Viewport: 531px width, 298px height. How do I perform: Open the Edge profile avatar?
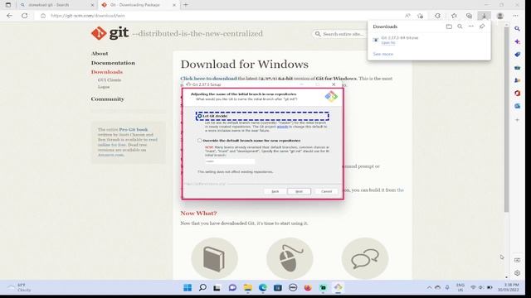[499, 16]
